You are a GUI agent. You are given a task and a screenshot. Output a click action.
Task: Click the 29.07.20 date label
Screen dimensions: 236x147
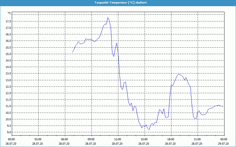point(223,144)
